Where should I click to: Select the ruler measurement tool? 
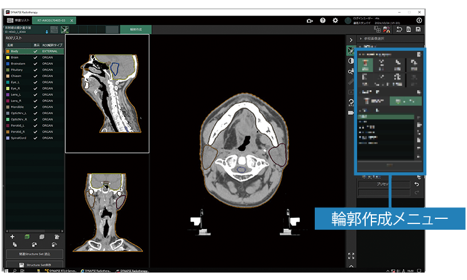[351, 82]
